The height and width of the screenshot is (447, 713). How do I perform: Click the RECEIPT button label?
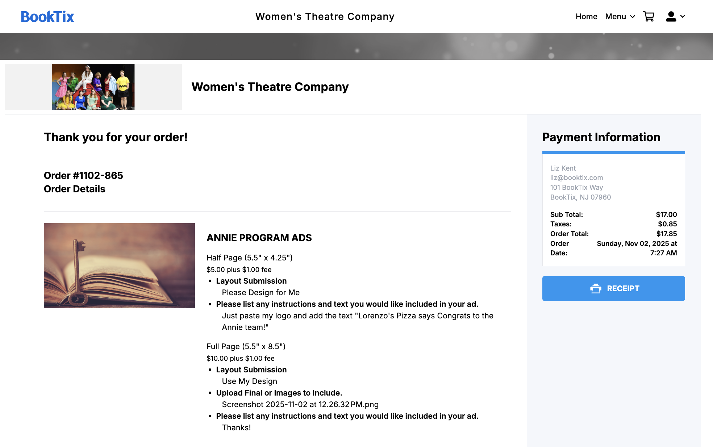pyautogui.click(x=623, y=288)
